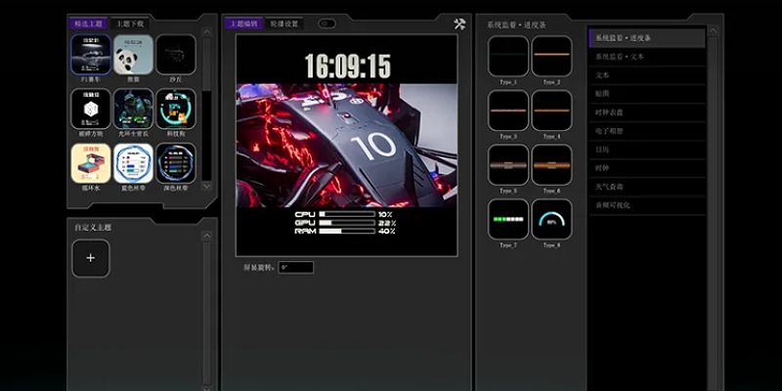The width and height of the screenshot is (782, 391).
Task: Select the Type_1 progress bar widget
Action: coord(507,57)
